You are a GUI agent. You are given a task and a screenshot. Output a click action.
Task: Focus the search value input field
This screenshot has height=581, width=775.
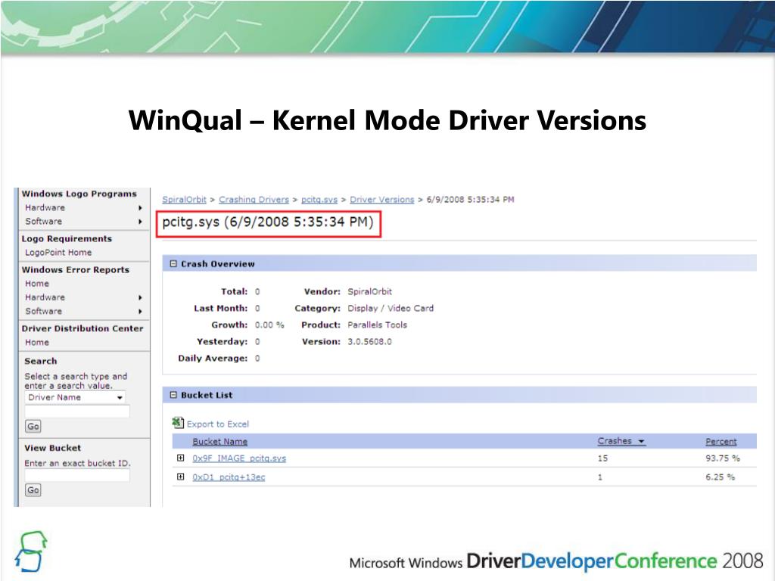(x=77, y=411)
